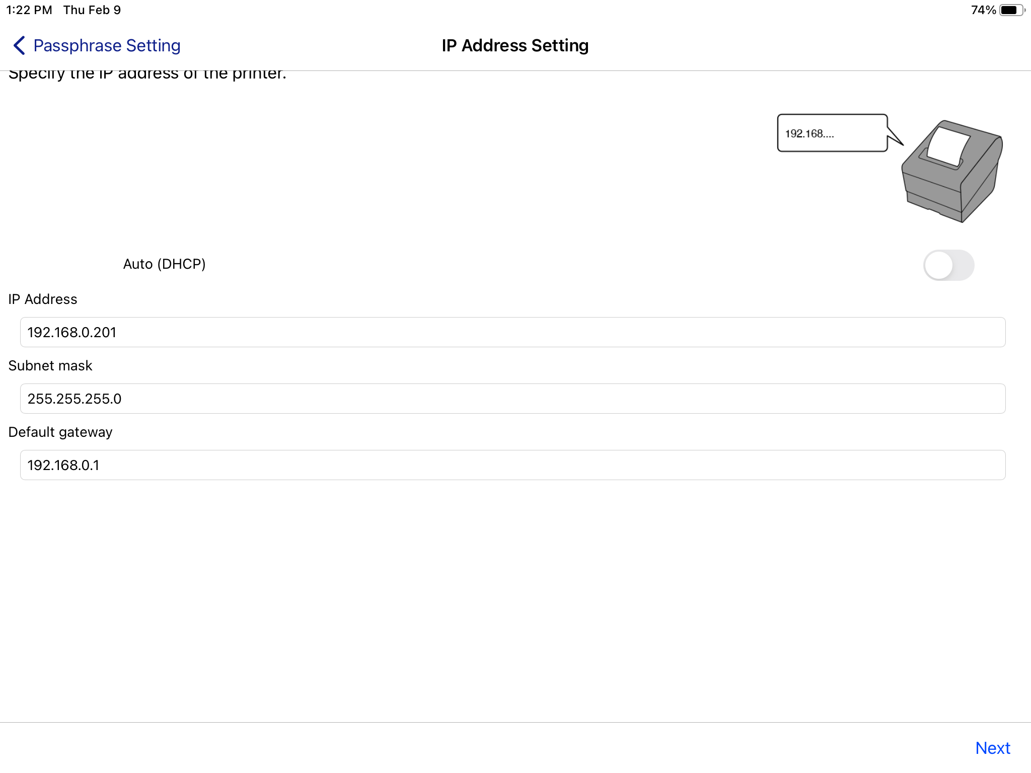Tap the Thu Feb 9 date

click(x=92, y=10)
